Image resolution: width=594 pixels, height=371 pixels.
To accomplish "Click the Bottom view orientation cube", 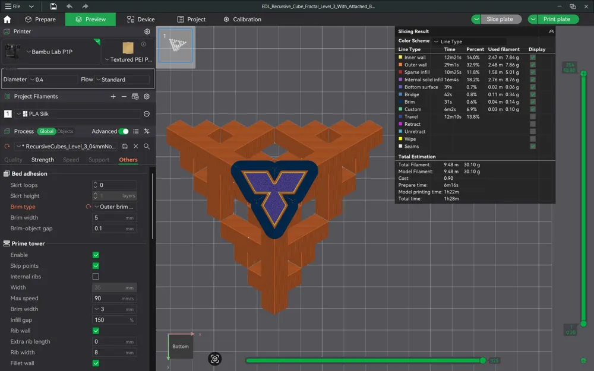I will coord(181,347).
